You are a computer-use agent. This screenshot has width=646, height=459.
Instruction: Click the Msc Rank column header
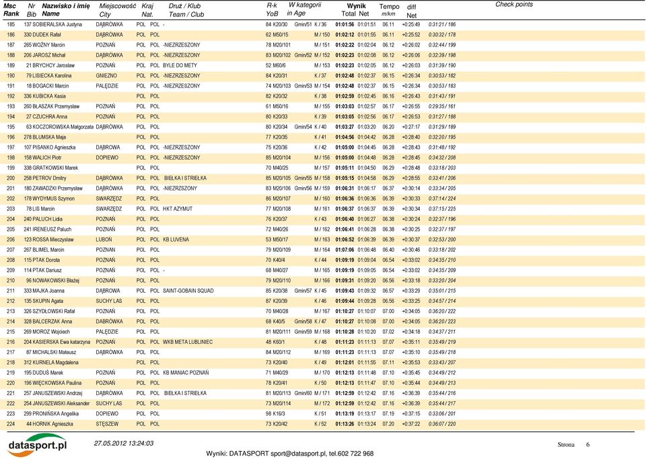point(11,10)
